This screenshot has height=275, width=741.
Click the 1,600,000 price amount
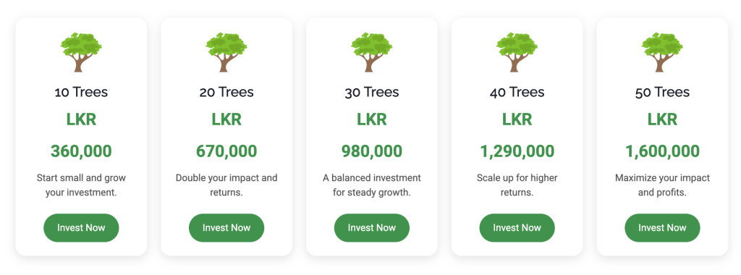click(x=663, y=151)
